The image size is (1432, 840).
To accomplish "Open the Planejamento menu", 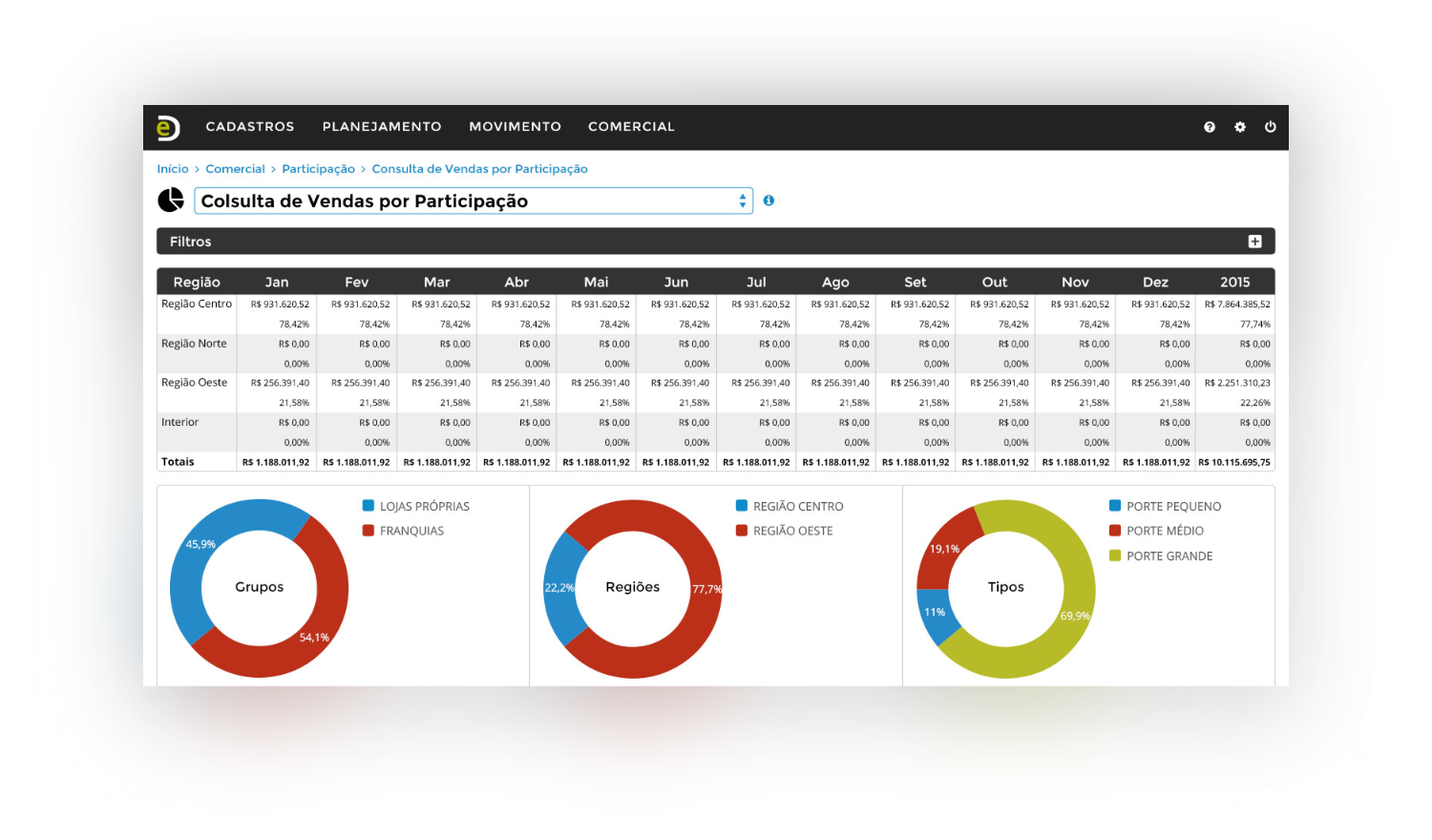I will [x=382, y=127].
